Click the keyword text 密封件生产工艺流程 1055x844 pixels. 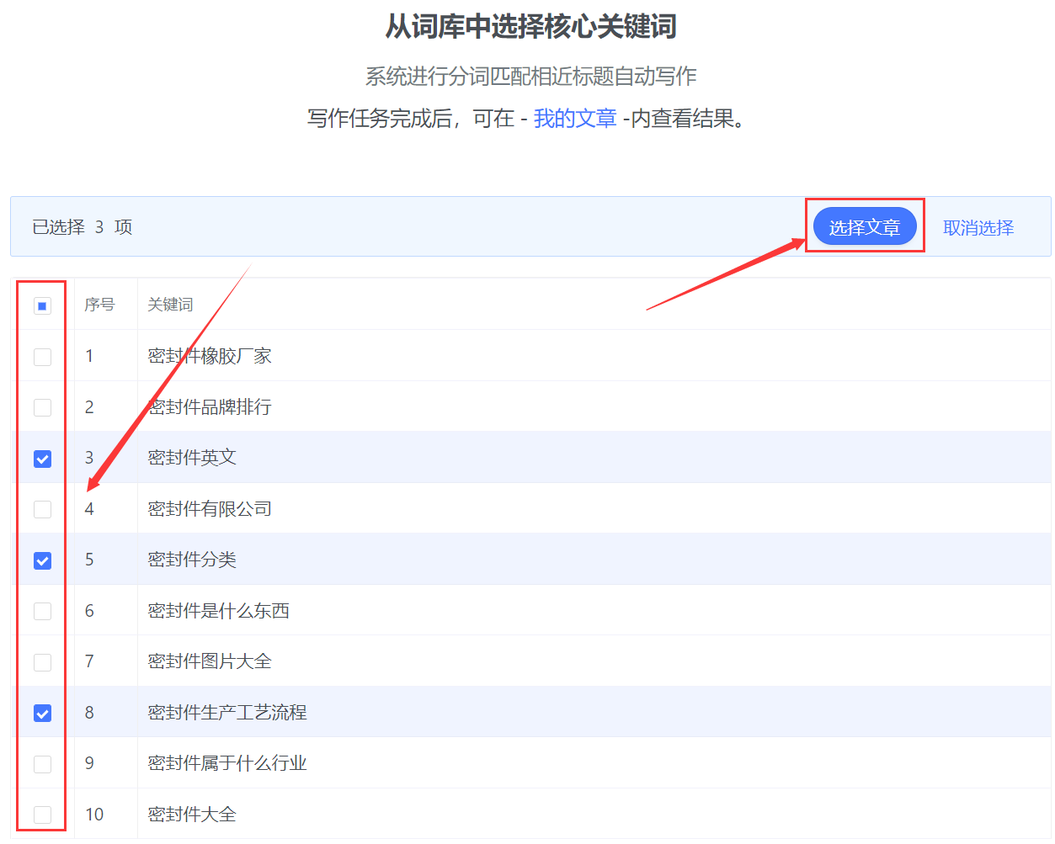tap(227, 713)
